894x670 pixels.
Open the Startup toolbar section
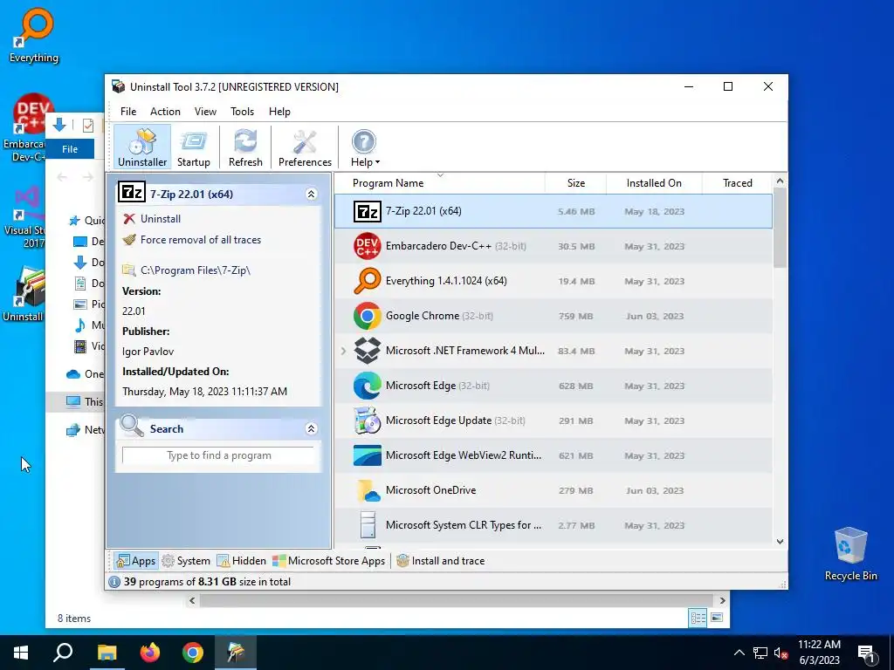[x=193, y=147]
